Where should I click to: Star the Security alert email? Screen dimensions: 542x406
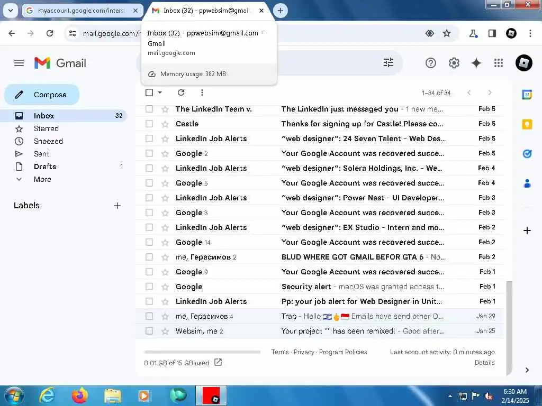pyautogui.click(x=165, y=287)
